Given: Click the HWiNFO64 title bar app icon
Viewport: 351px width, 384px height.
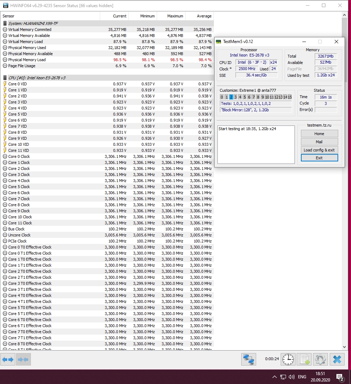Looking at the screenshot, I should tap(5, 5).
